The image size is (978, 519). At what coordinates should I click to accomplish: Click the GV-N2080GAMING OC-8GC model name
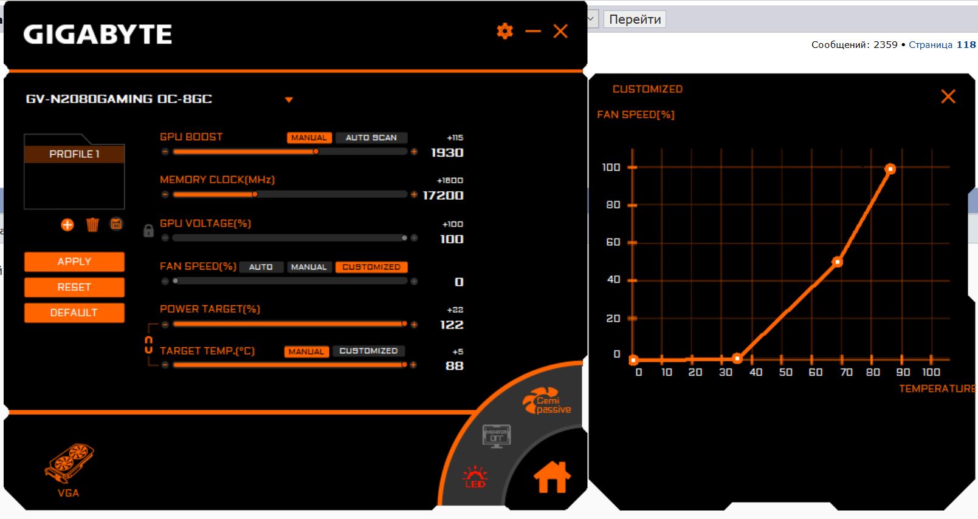coord(119,99)
